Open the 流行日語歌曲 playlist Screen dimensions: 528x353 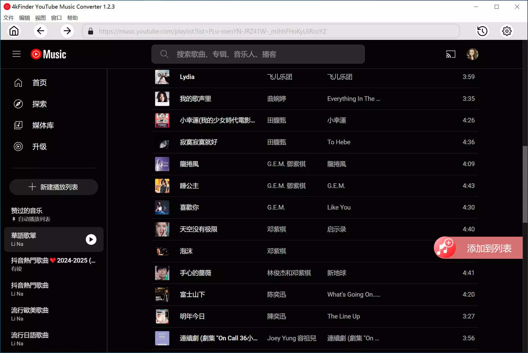[x=54, y=339]
